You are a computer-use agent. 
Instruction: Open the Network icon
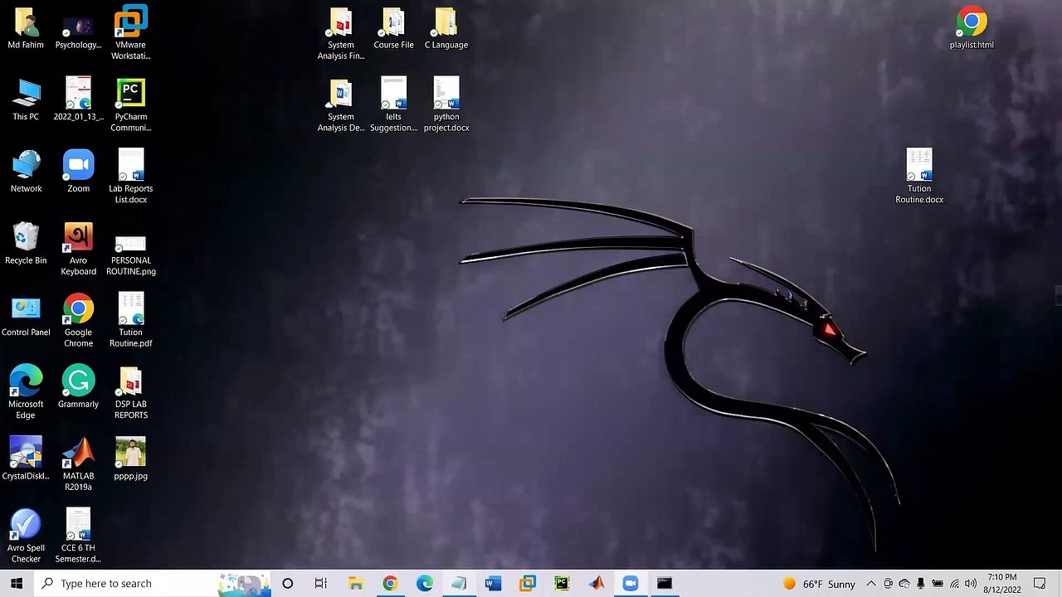tap(26, 172)
